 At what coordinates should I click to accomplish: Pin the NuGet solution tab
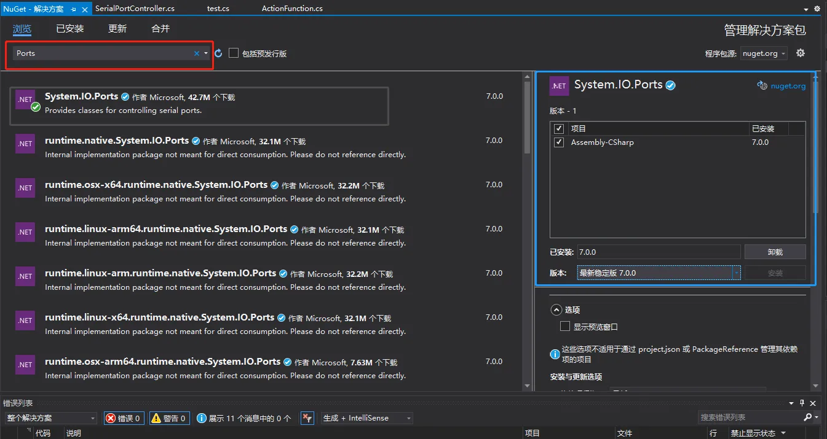point(73,9)
